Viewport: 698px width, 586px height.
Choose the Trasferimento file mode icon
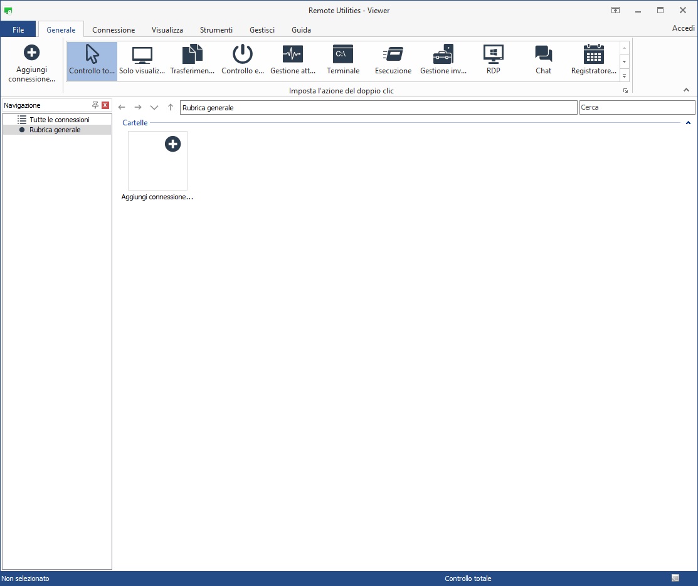[193, 61]
